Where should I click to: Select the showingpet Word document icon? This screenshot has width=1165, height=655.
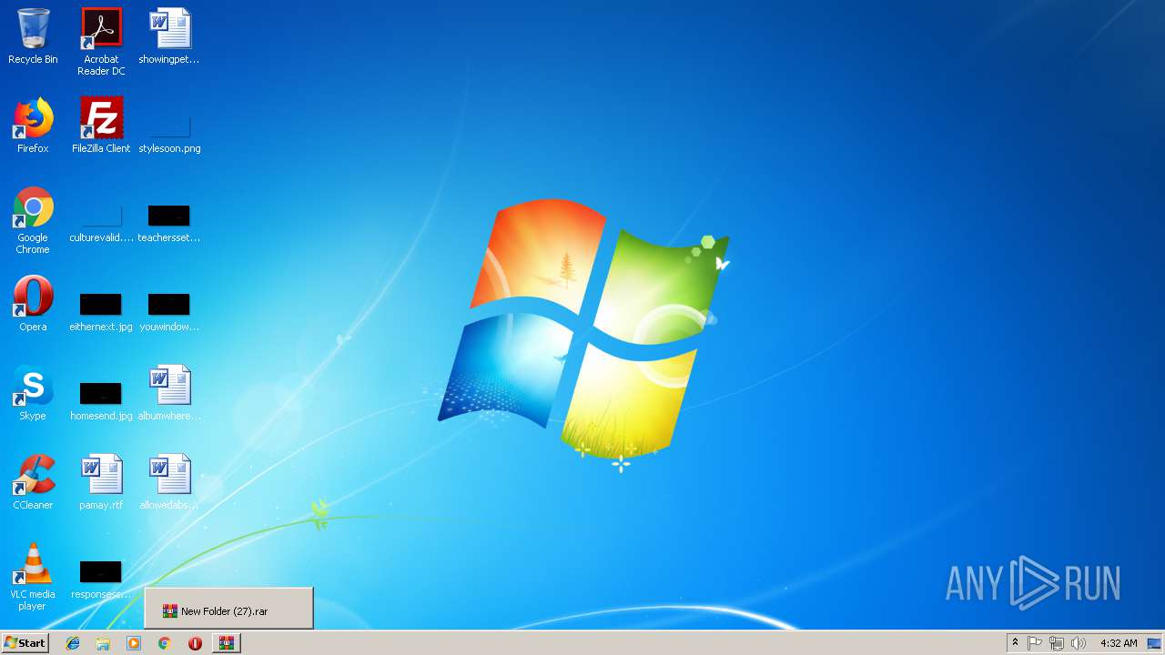(x=169, y=36)
